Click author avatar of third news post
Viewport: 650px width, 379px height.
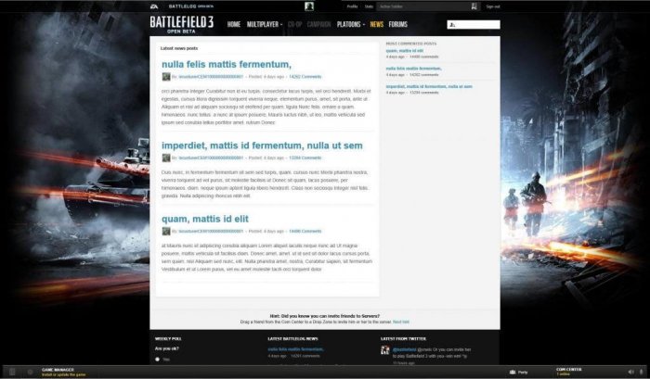point(166,231)
